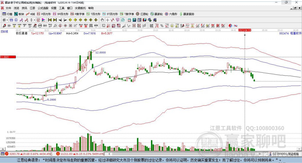The height and width of the screenshot is (163, 302).
Task: Click the colored flag triangle icon
Action: pyautogui.click(x=44, y=20)
